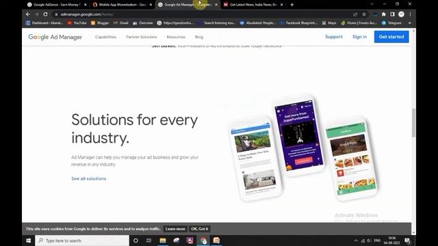Open the Blog nav link
438x246 pixels.
[199, 37]
